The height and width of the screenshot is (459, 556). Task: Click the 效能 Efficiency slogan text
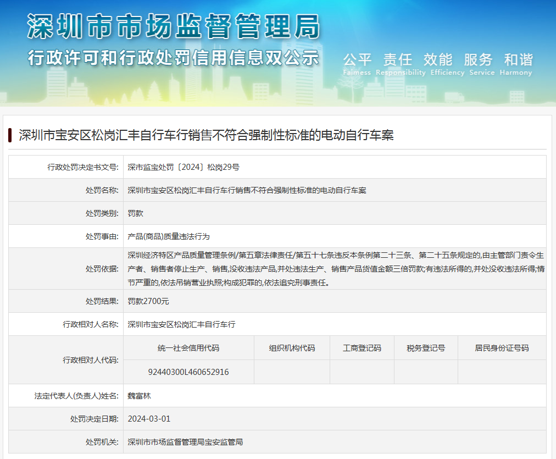[448, 64]
